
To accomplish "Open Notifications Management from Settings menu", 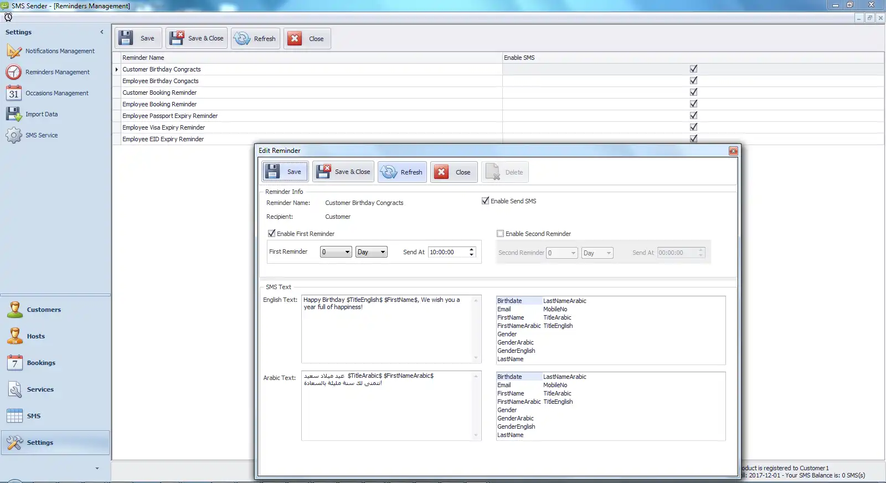I will tap(60, 51).
